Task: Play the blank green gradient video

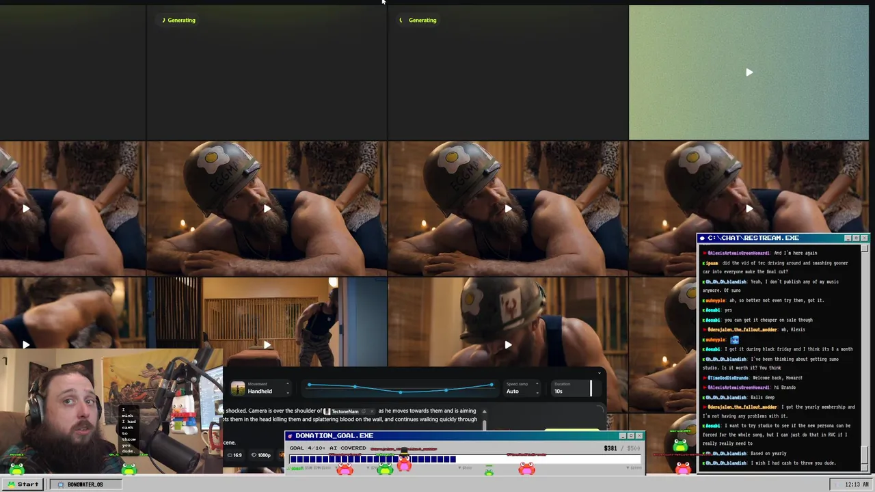Action: click(749, 72)
